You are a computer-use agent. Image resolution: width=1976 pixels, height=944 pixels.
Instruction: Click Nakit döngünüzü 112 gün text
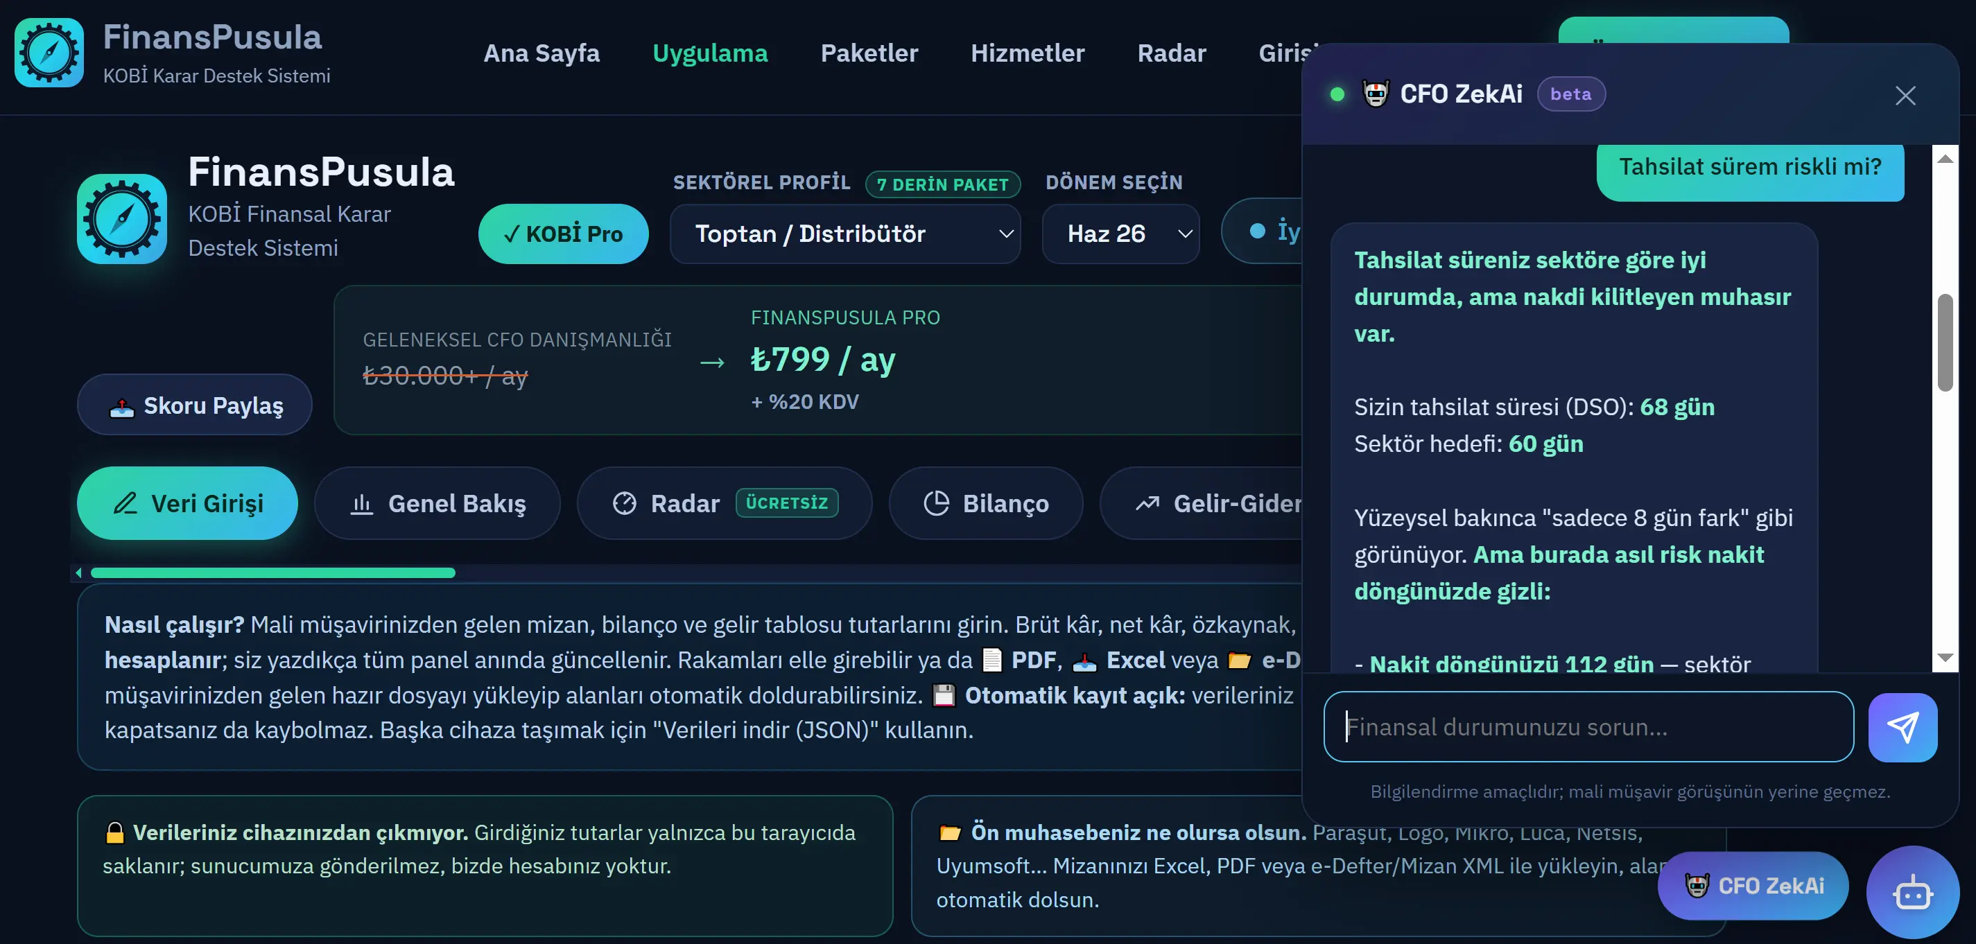click(x=1511, y=663)
